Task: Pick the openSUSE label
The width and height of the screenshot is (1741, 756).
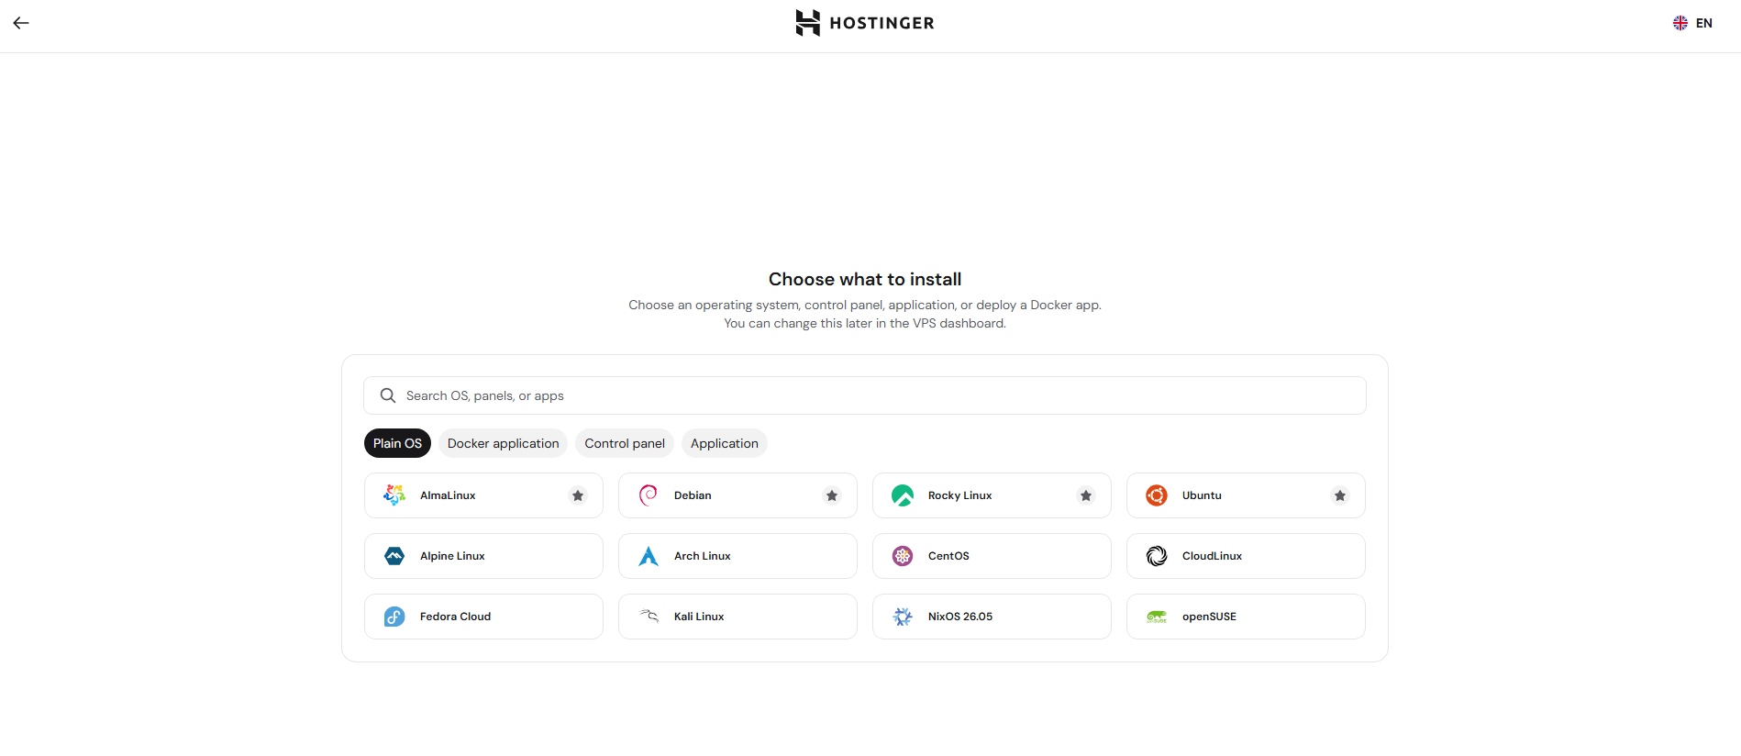Action: click(x=1209, y=617)
